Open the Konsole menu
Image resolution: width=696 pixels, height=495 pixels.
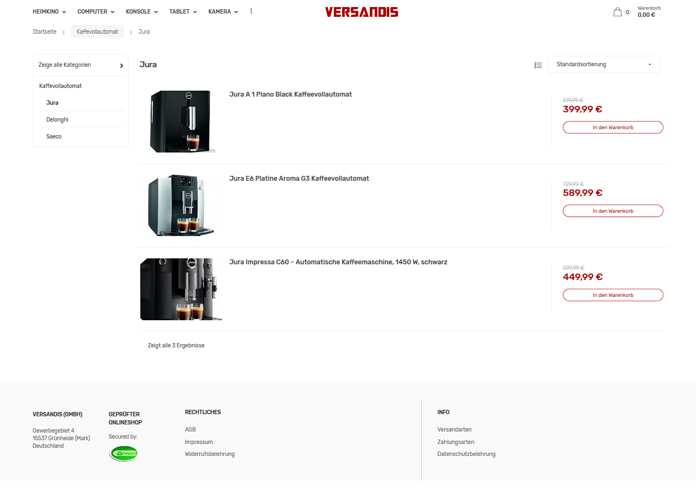pyautogui.click(x=142, y=11)
